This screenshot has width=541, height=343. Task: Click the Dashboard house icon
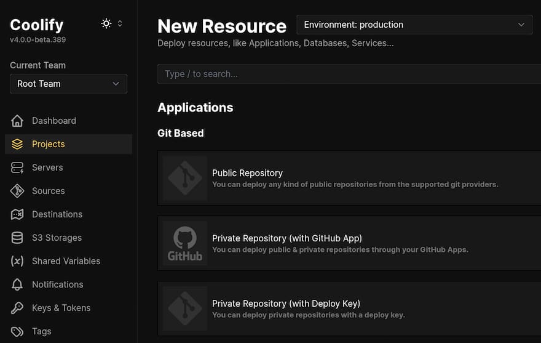pyautogui.click(x=17, y=121)
